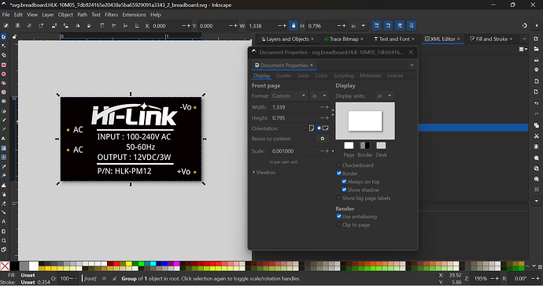Enable the Checkerboard checkbox
This screenshot has height=286, width=543.
[339, 165]
